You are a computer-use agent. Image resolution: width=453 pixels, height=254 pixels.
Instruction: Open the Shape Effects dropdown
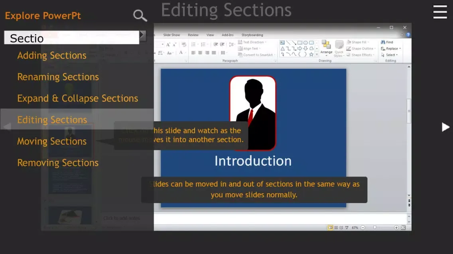pos(360,55)
